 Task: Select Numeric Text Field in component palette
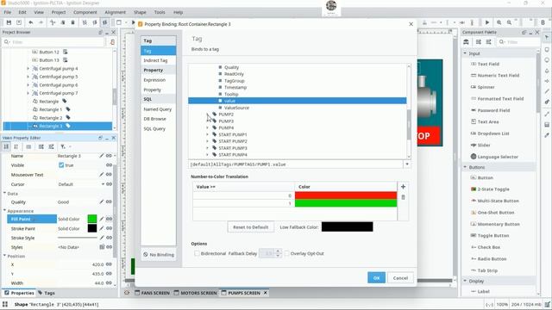pos(495,75)
